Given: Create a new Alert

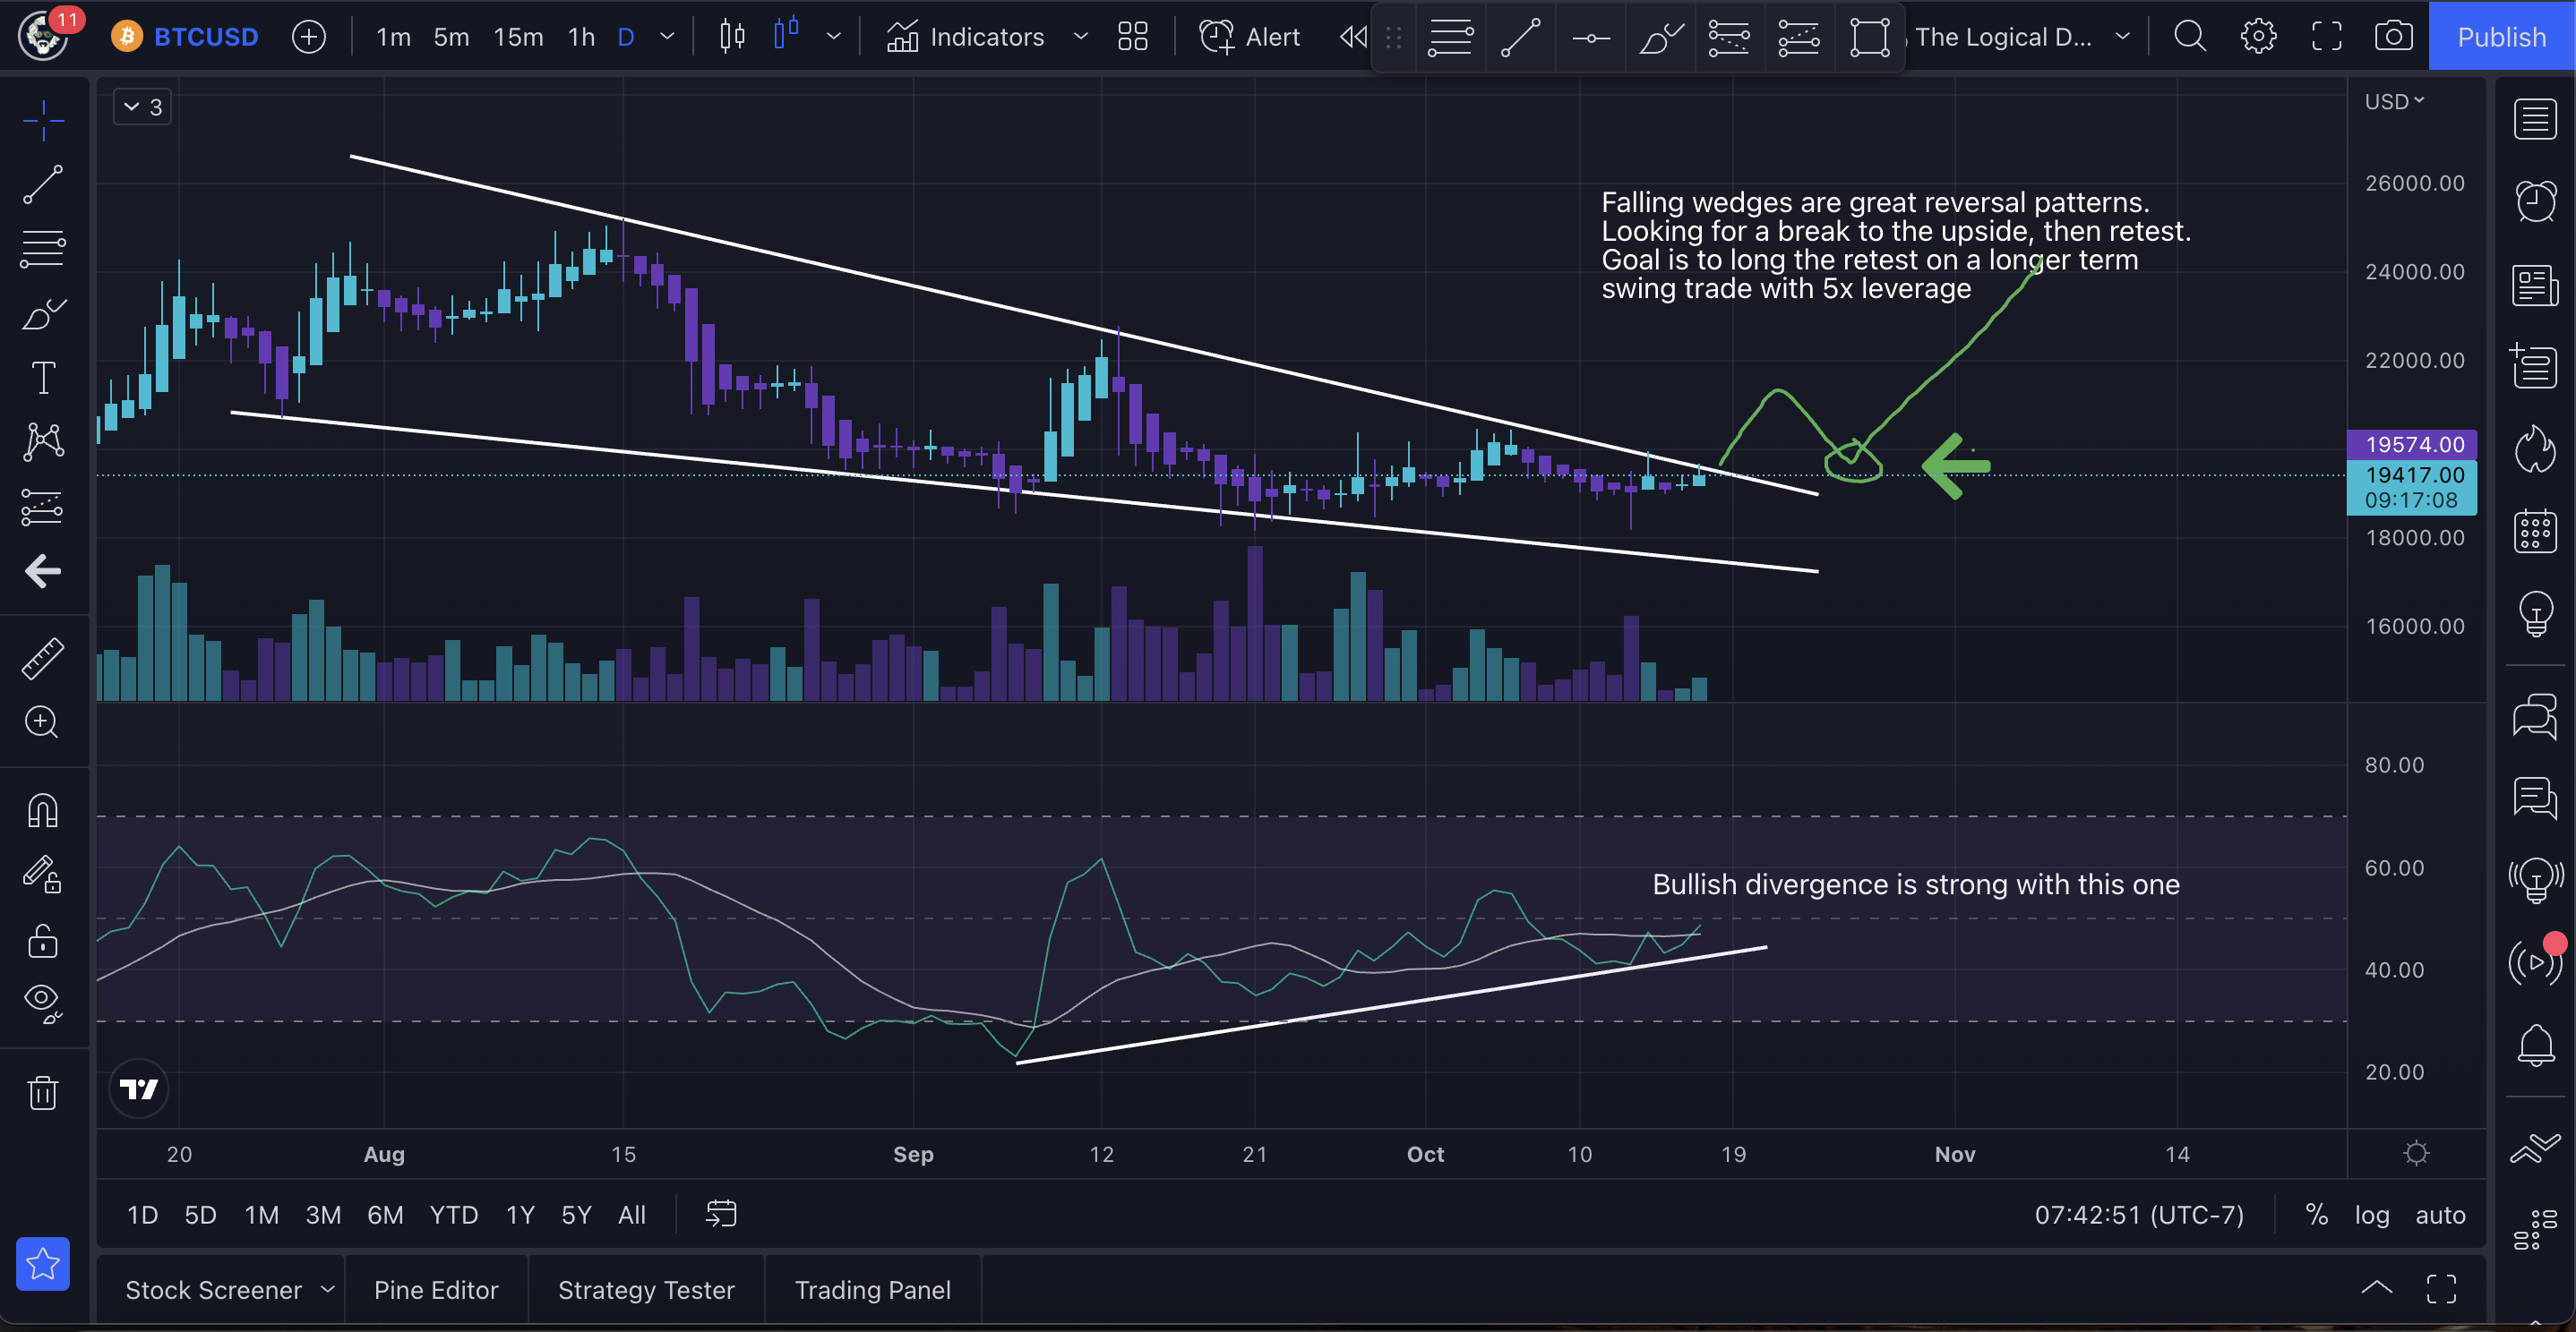Looking at the screenshot, I should click(1250, 37).
